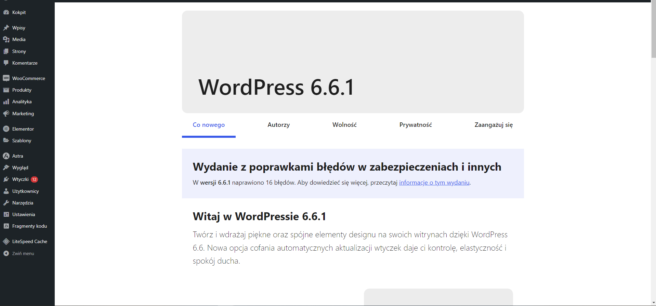This screenshot has height=306, width=656.
Task: Click the Zwiń menu arrow icon
Action: coord(6,253)
